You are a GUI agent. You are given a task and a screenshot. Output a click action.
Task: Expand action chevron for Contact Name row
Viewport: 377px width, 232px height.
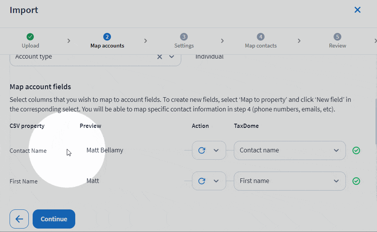pyautogui.click(x=216, y=150)
